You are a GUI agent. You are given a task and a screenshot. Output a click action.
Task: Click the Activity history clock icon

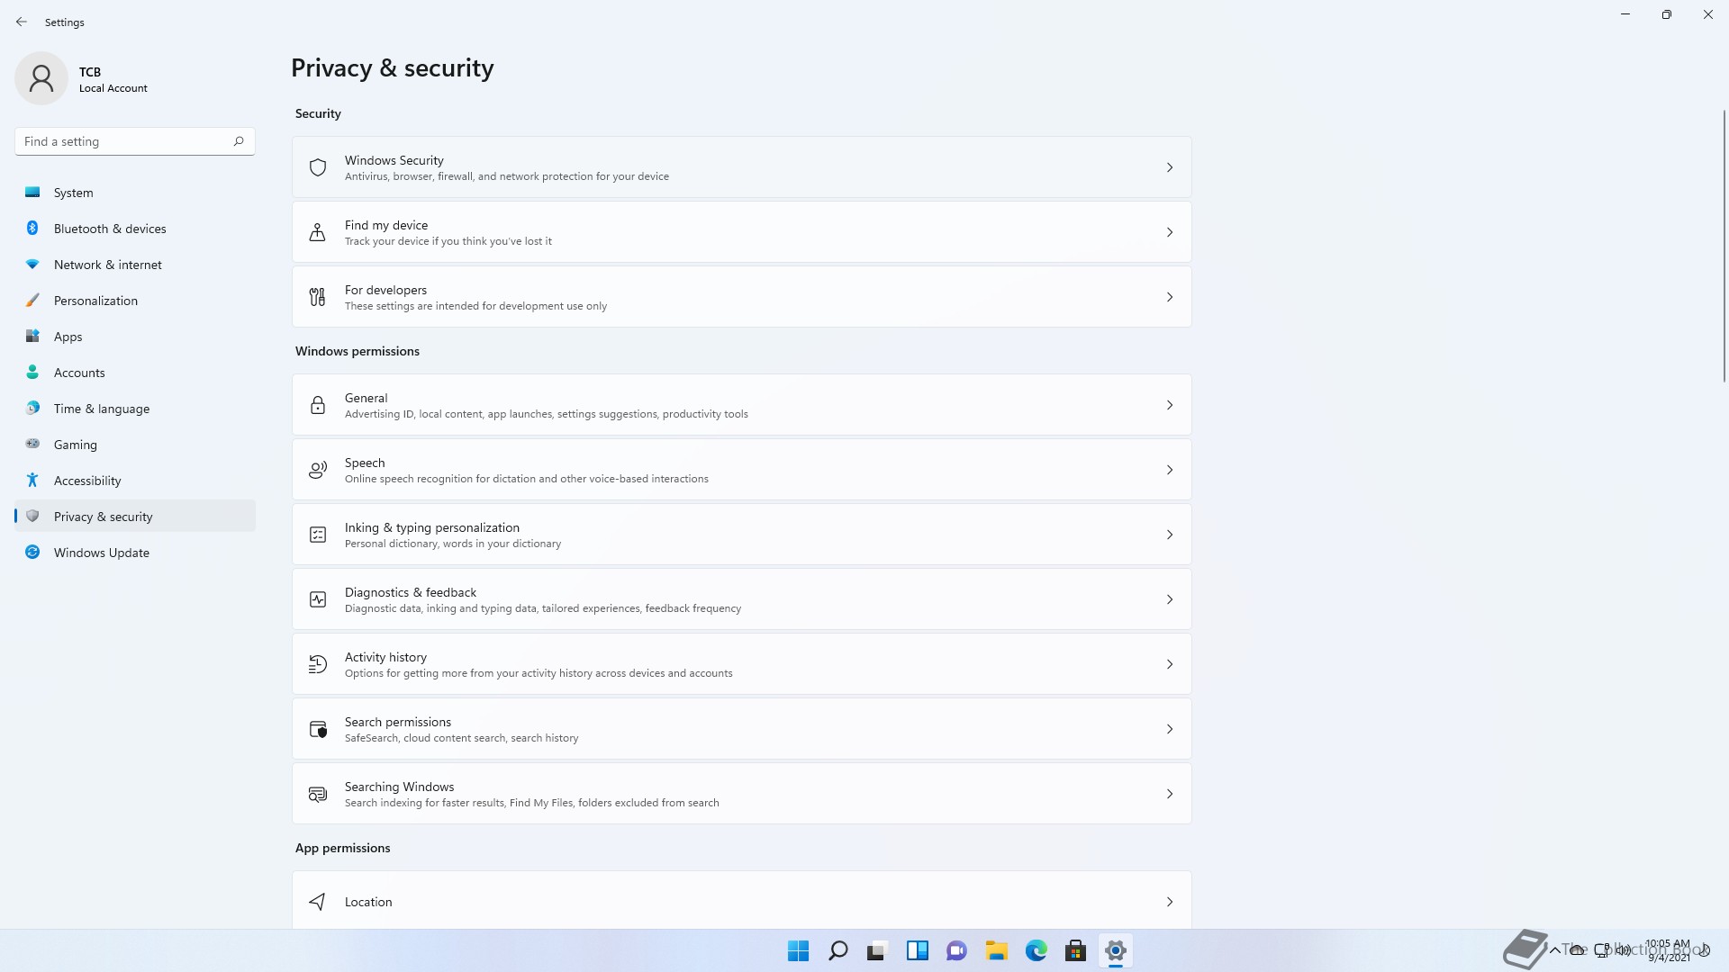tap(317, 664)
